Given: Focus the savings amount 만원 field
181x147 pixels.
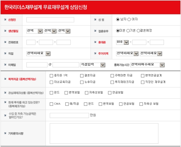Looking at the screenshot, I should pyautogui.click(x=69, y=115).
